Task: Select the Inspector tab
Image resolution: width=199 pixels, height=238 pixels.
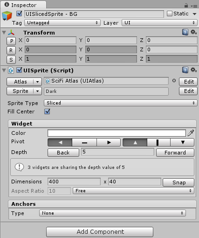Action: [23, 5]
